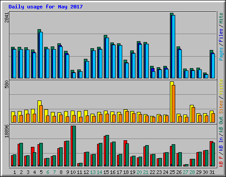Select green weekend day label 28
The image size is (226, 177).
[192, 172]
